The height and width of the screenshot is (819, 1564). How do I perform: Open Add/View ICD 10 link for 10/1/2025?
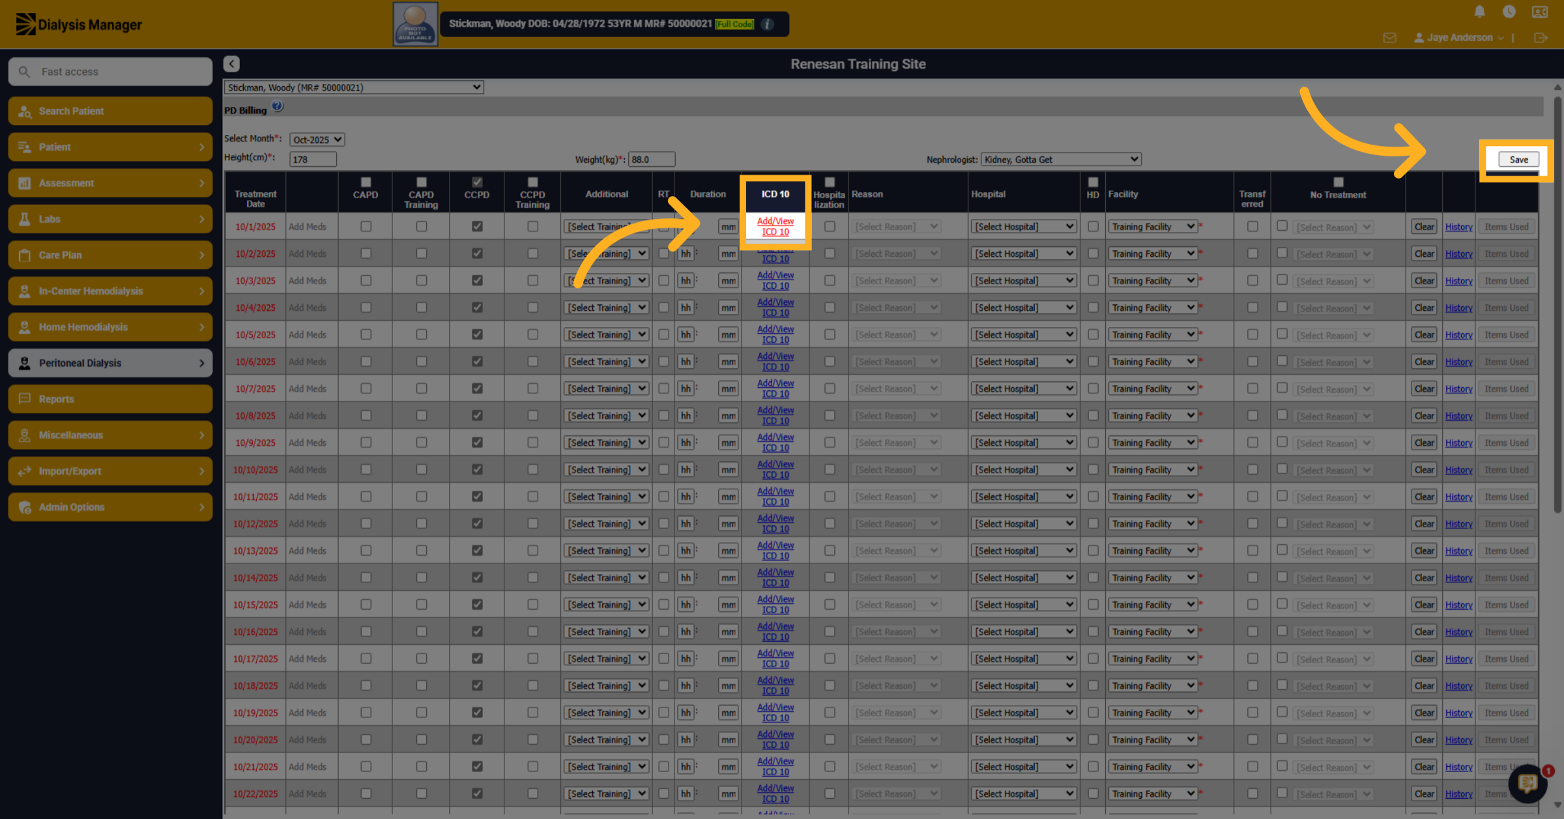tap(775, 226)
